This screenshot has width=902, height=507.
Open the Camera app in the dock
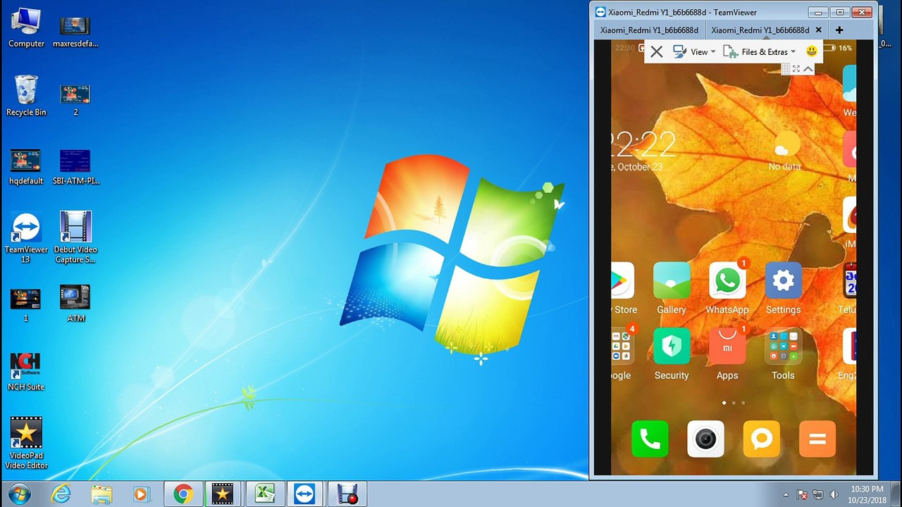[705, 439]
